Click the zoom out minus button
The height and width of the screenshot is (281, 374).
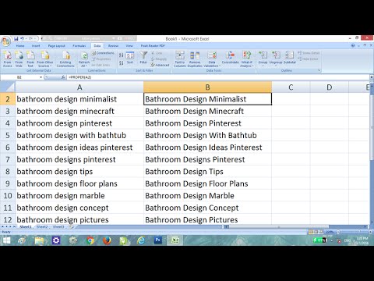pyautogui.click(x=338, y=232)
